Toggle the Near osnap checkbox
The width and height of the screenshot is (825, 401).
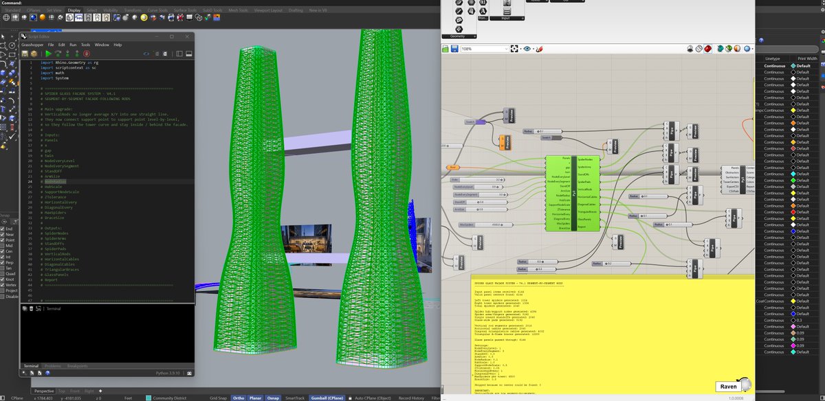[x=3, y=235]
